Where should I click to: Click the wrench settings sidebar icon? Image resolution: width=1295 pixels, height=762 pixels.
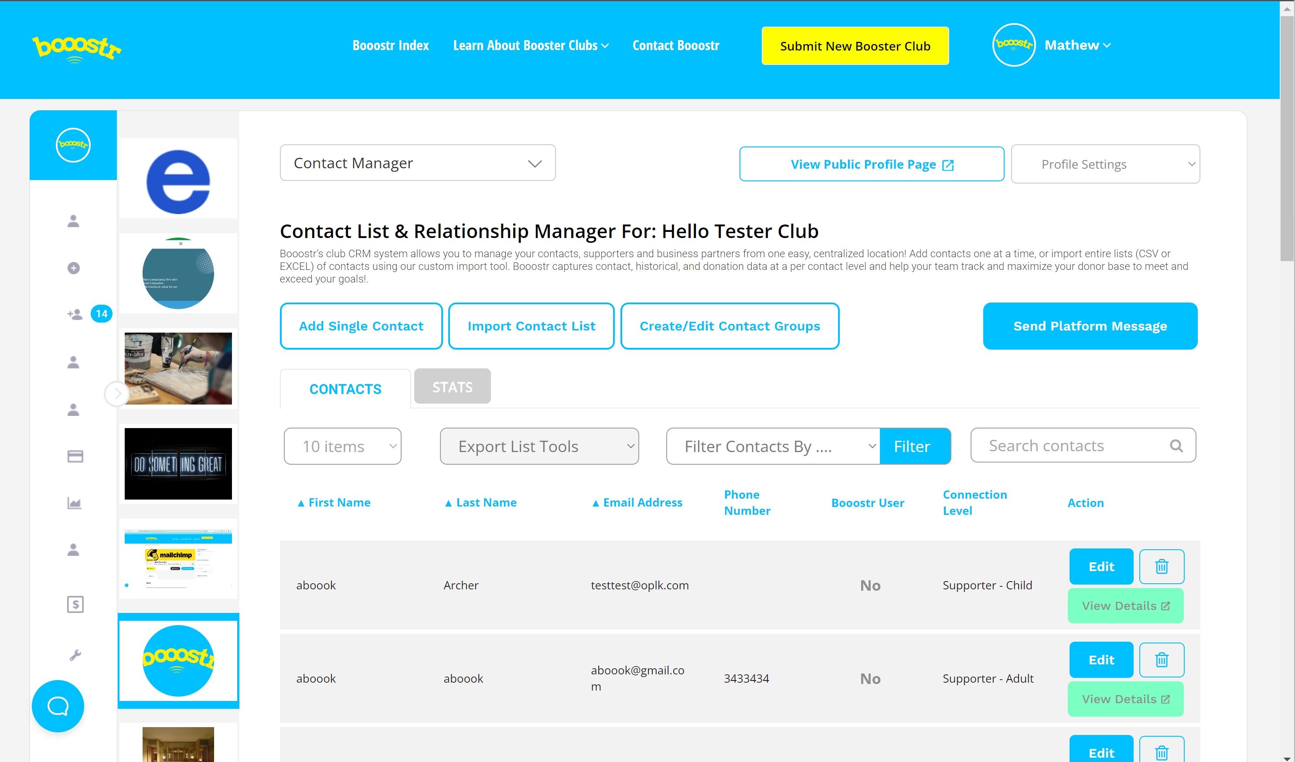click(75, 655)
